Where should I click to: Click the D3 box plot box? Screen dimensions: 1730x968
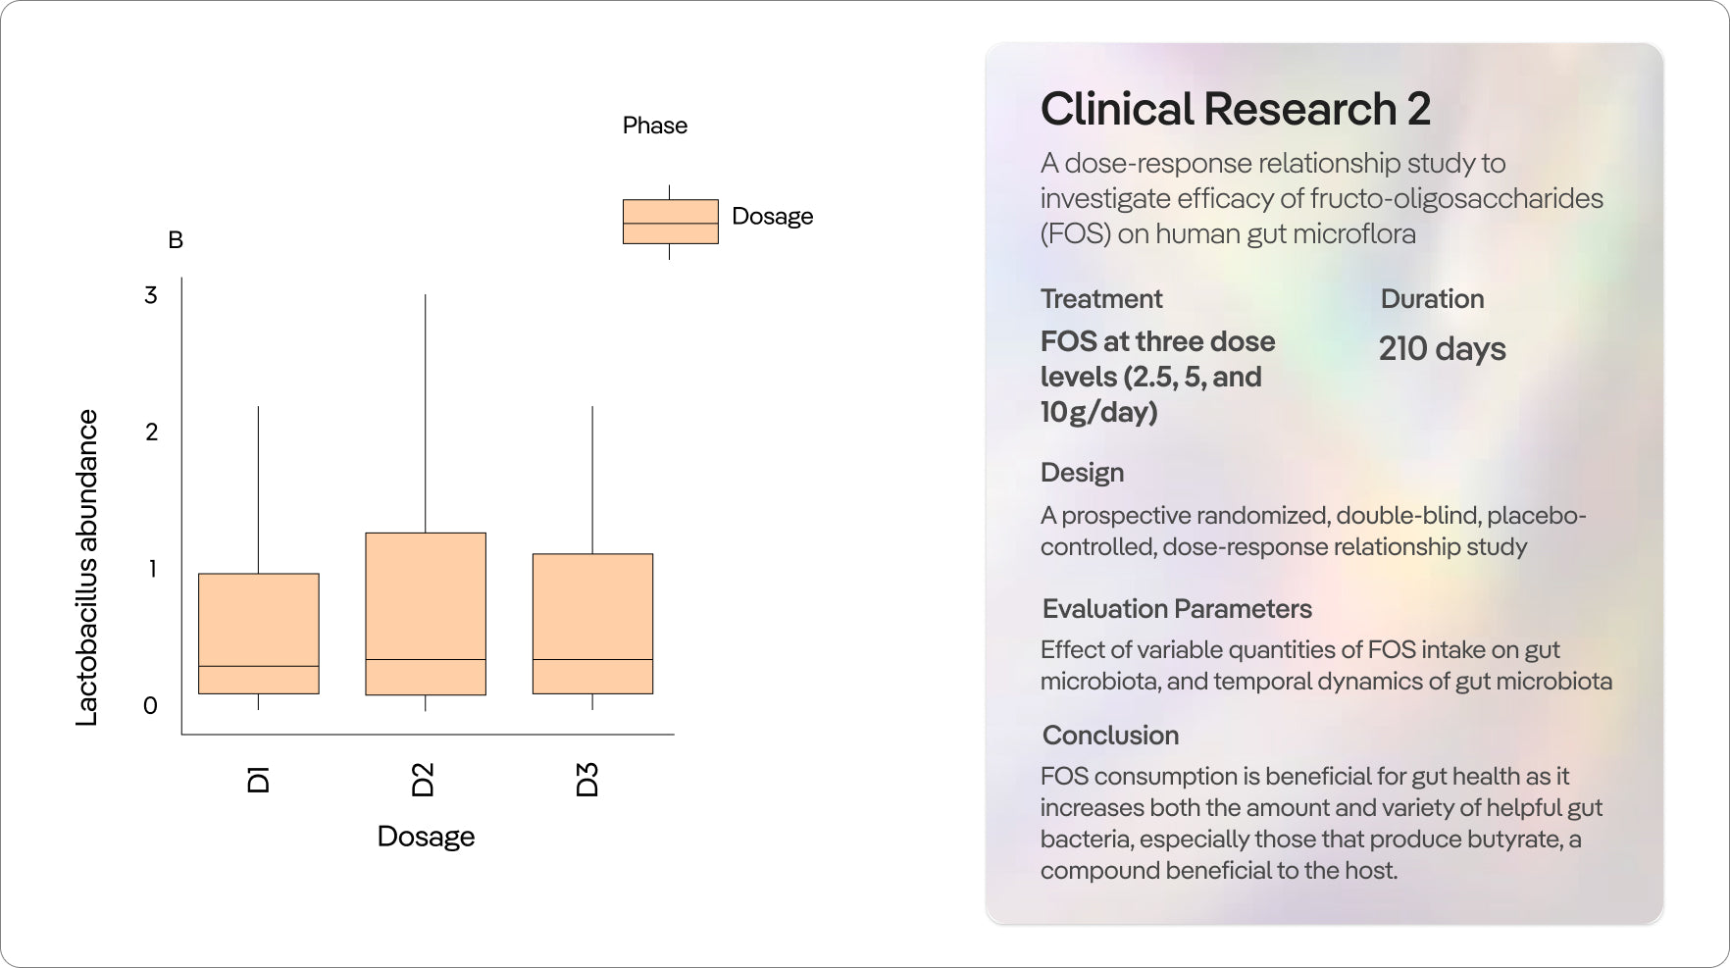pyautogui.click(x=592, y=623)
